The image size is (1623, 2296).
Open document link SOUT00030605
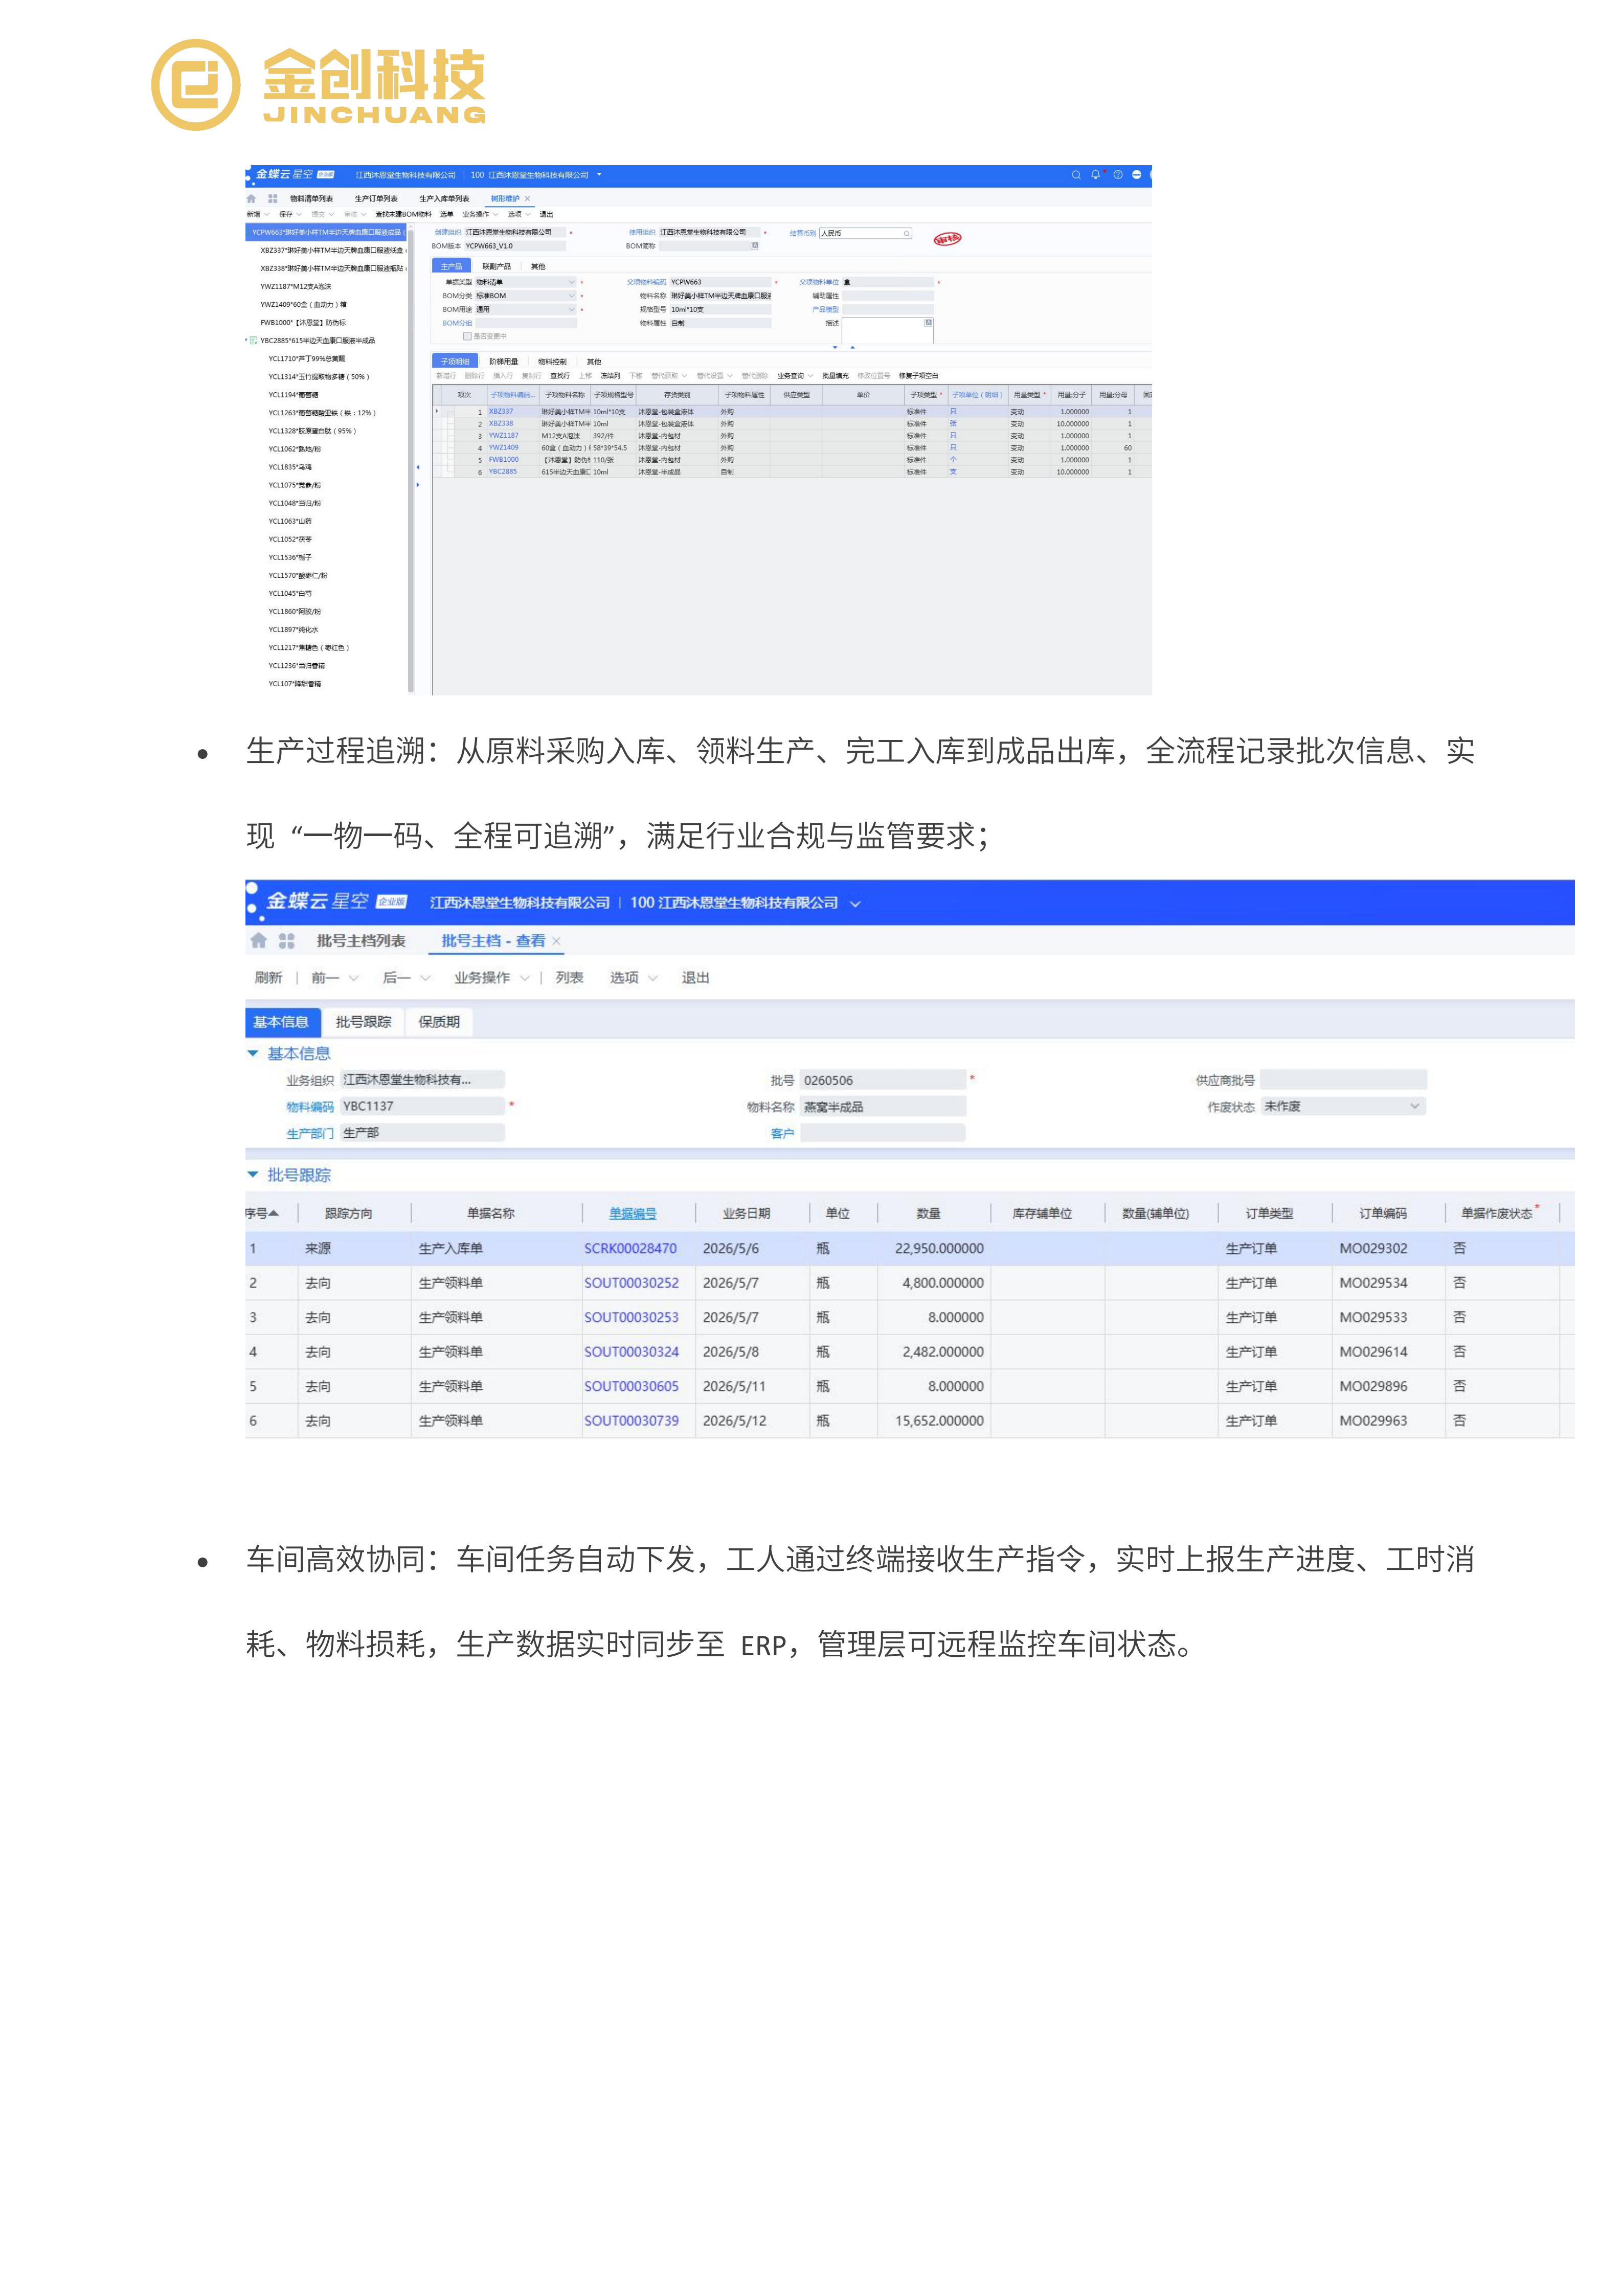click(x=631, y=1387)
